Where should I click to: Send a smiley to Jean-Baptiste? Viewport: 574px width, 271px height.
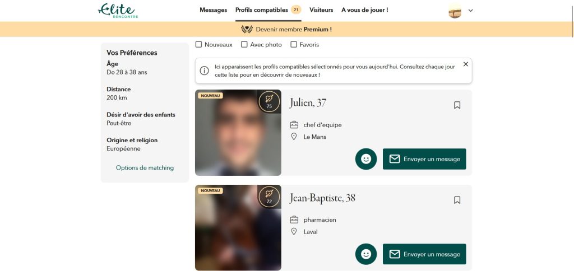366,254
